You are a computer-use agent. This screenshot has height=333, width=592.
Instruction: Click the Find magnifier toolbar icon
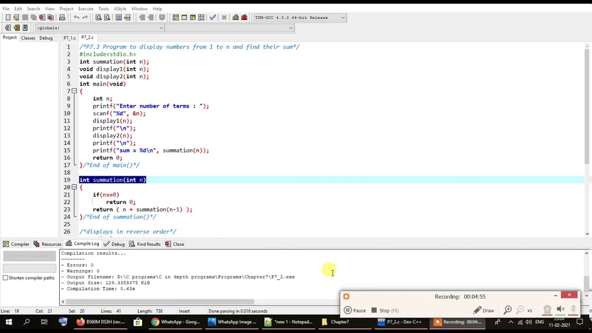pyautogui.click(x=99, y=18)
